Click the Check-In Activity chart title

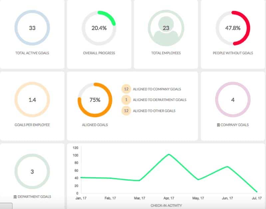(166, 206)
